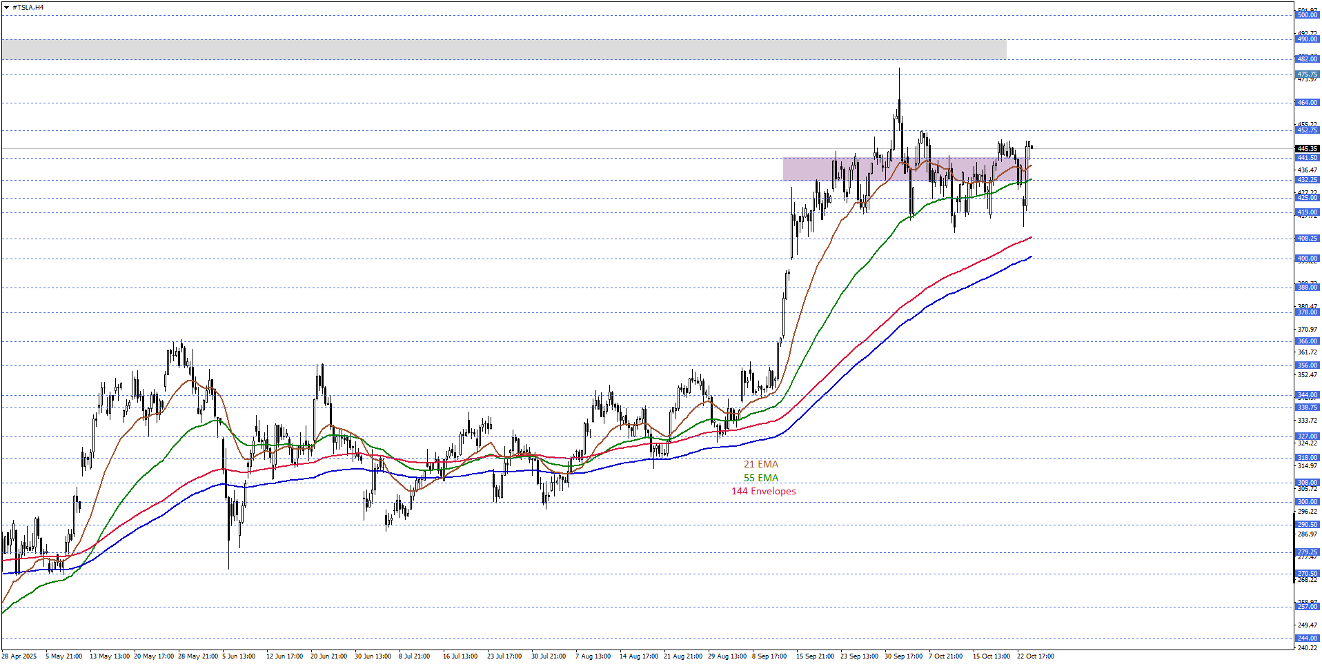Open the dropdown arrow beside #TSLA,H4
Viewport: 1322px width, 664px height.
tap(6, 8)
